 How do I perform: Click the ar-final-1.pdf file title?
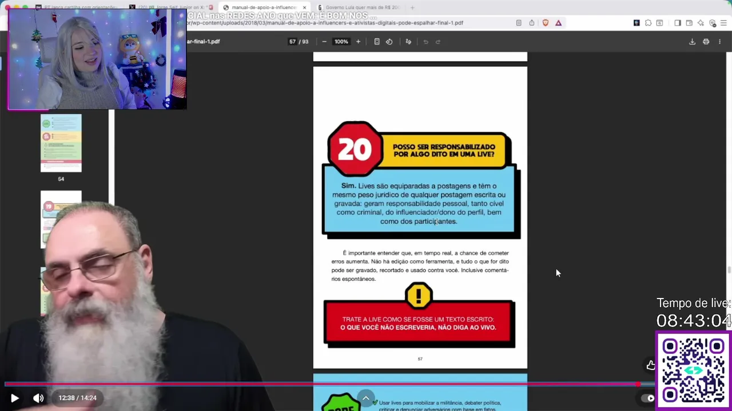click(203, 42)
